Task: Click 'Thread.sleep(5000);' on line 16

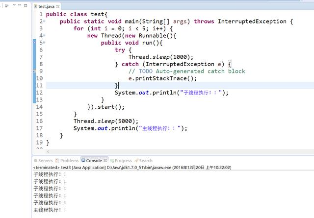Action: (x=106, y=121)
